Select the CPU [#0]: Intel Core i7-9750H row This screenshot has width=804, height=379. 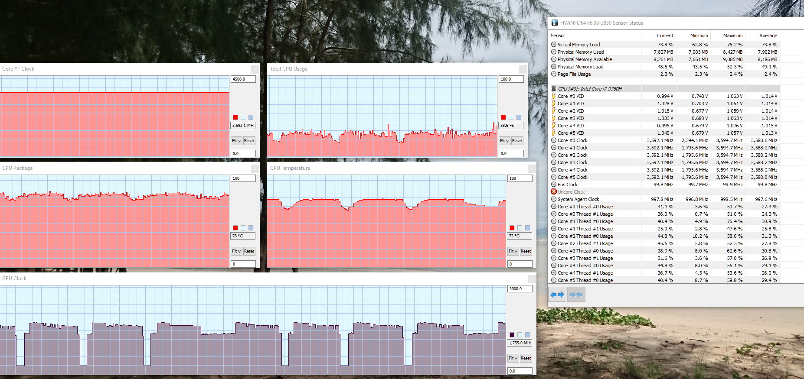click(664, 89)
